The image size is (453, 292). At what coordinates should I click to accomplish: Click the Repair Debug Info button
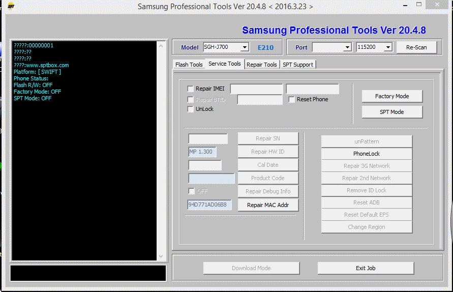[268, 191]
